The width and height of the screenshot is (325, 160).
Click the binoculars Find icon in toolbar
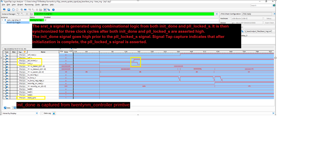coord(25,10)
